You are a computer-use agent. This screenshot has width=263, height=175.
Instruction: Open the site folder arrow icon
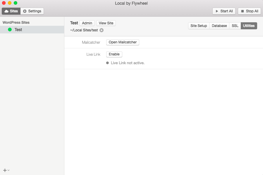click(x=102, y=30)
